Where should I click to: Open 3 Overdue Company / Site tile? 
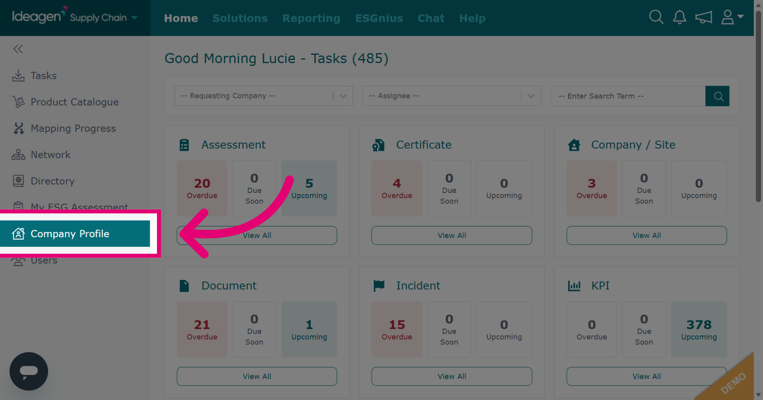592,188
